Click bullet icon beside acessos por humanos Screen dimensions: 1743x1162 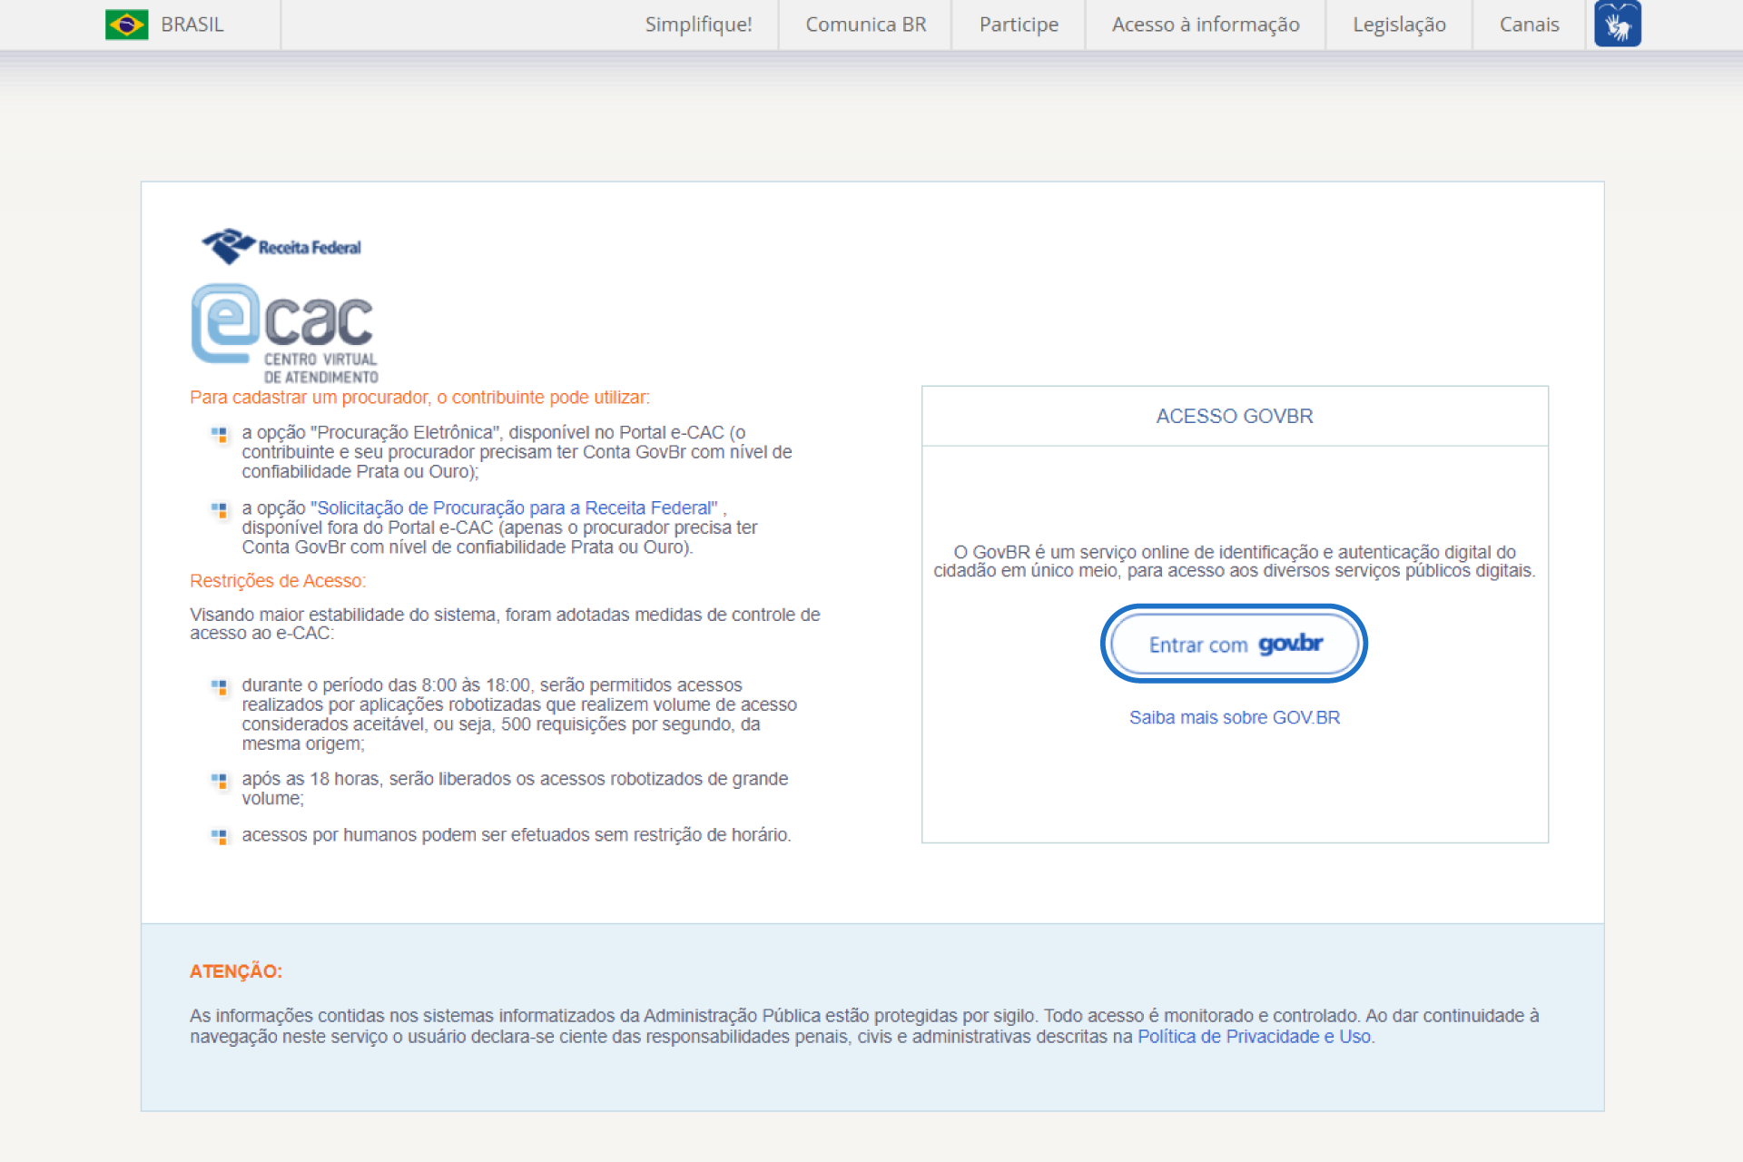(x=219, y=836)
